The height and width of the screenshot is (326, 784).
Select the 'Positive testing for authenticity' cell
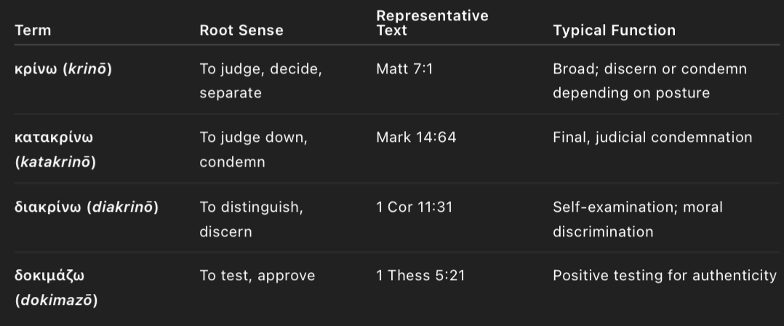664,276
